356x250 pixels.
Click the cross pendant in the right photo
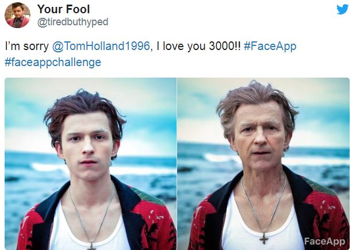(x=263, y=238)
